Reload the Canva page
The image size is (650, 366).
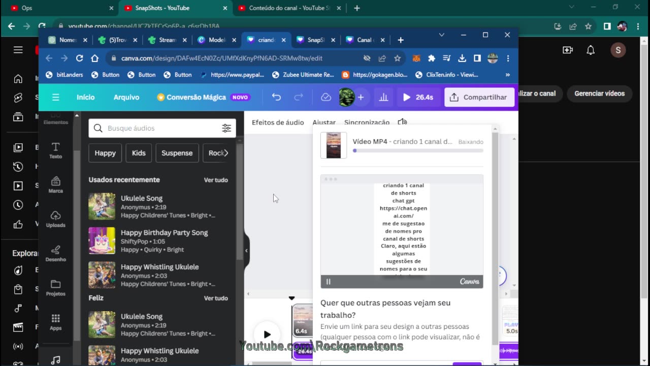(x=79, y=58)
